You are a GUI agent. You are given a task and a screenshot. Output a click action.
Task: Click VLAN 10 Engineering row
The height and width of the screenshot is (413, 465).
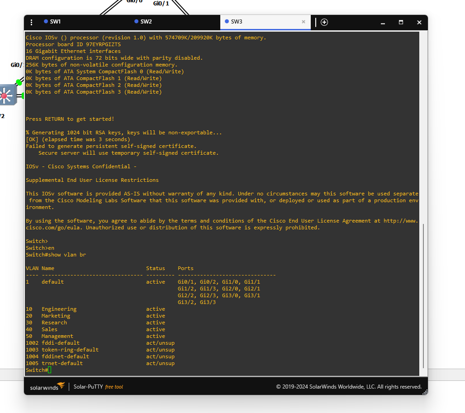95,309
